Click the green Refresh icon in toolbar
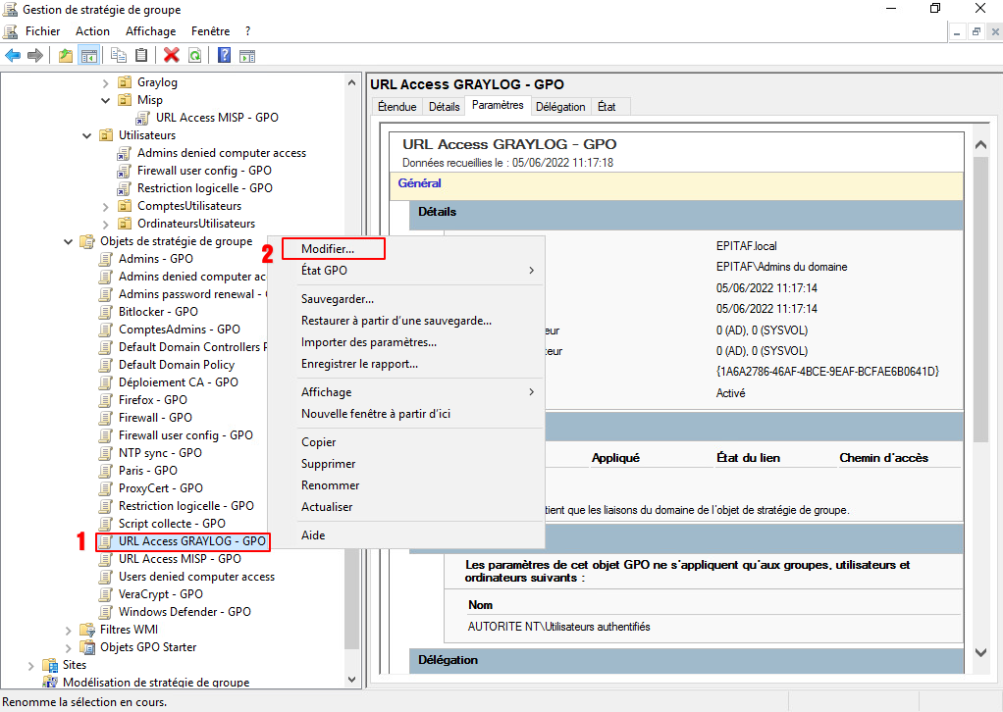The height and width of the screenshot is (712, 1003). tap(195, 56)
